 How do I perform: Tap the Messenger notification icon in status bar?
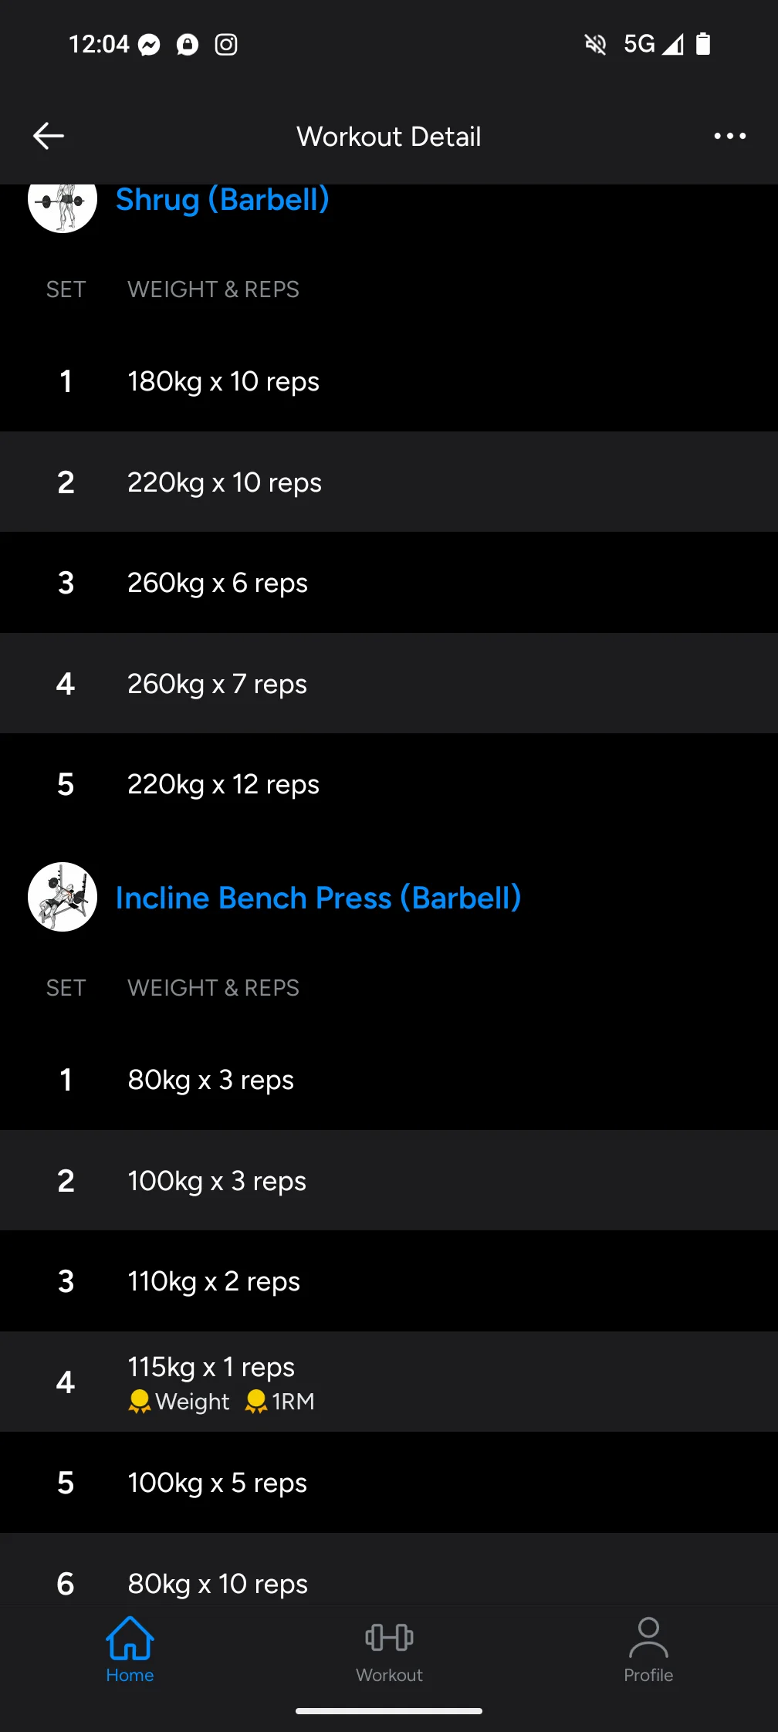(x=149, y=45)
